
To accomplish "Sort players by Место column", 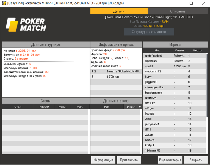I will coord(197,50).
